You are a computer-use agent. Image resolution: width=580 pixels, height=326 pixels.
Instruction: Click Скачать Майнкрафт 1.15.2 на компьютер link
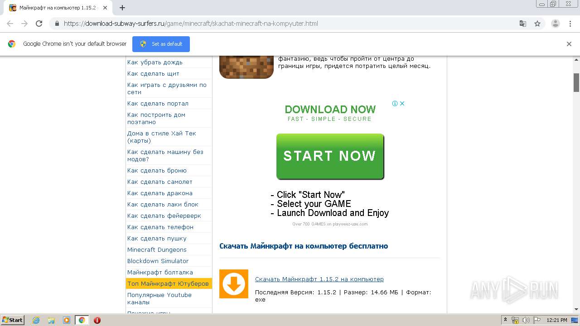click(x=319, y=279)
